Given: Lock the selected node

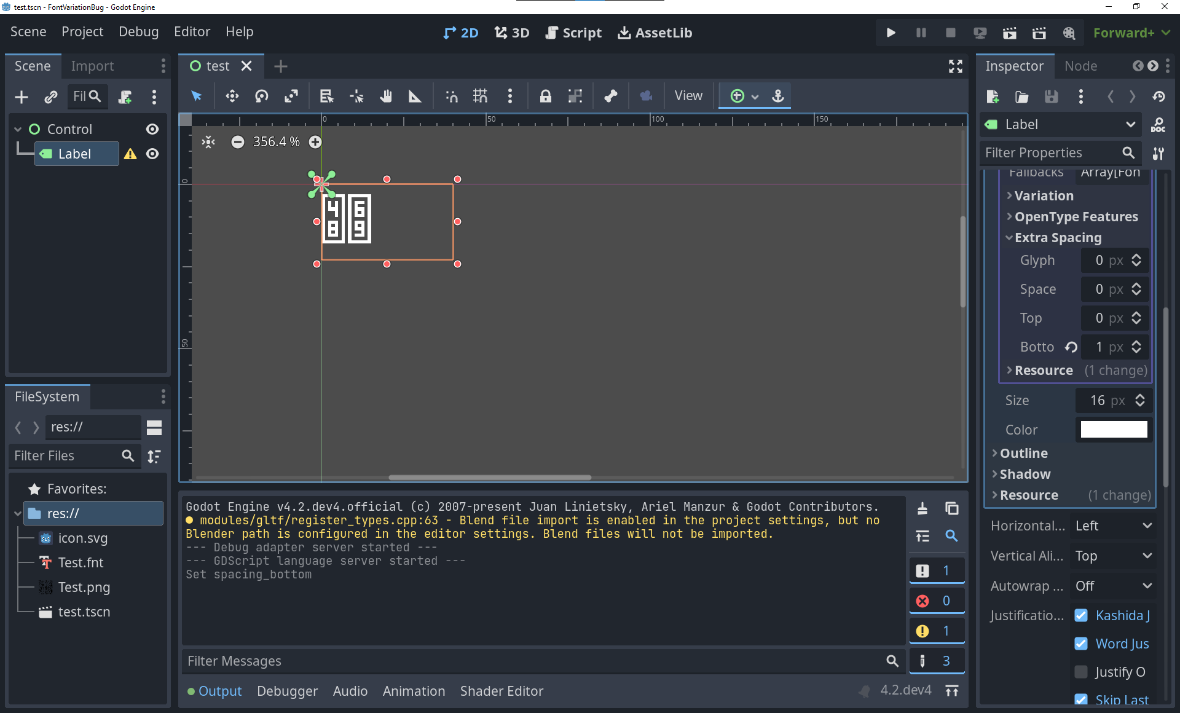Looking at the screenshot, I should 546,96.
